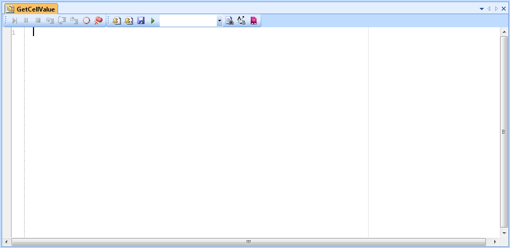Click the Toggle Breakpoint circle icon
This screenshot has height=248, width=510.
tap(86, 21)
